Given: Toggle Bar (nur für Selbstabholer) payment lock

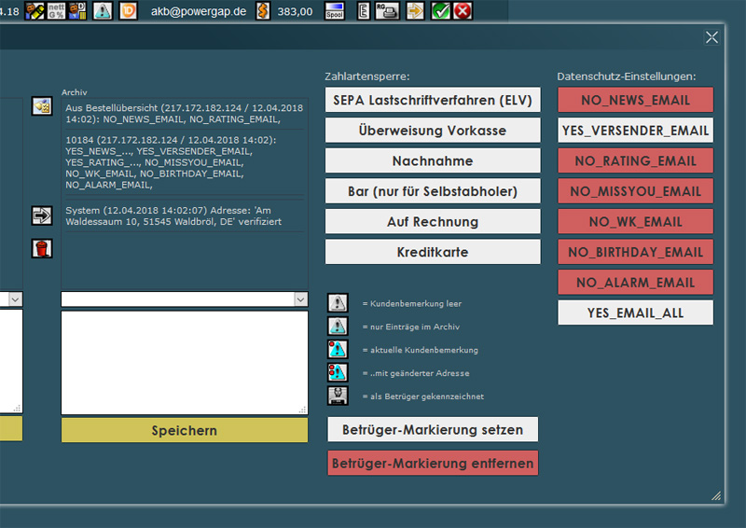Looking at the screenshot, I should [x=433, y=191].
